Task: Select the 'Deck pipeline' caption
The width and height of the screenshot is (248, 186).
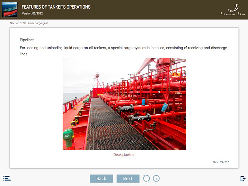Action: [x=124, y=155]
